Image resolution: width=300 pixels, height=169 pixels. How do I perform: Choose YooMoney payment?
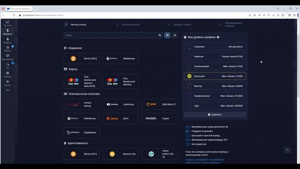(120, 104)
